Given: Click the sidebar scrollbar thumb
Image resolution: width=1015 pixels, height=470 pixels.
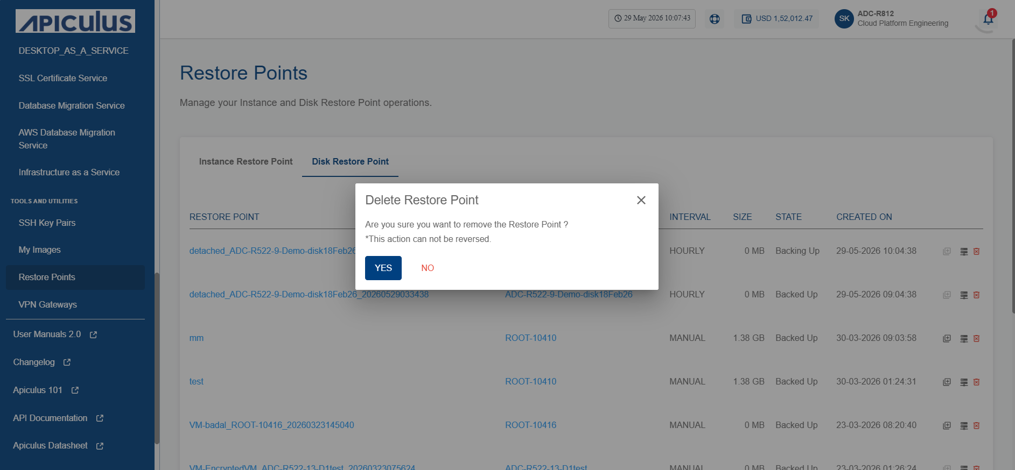Looking at the screenshot, I should [157, 358].
